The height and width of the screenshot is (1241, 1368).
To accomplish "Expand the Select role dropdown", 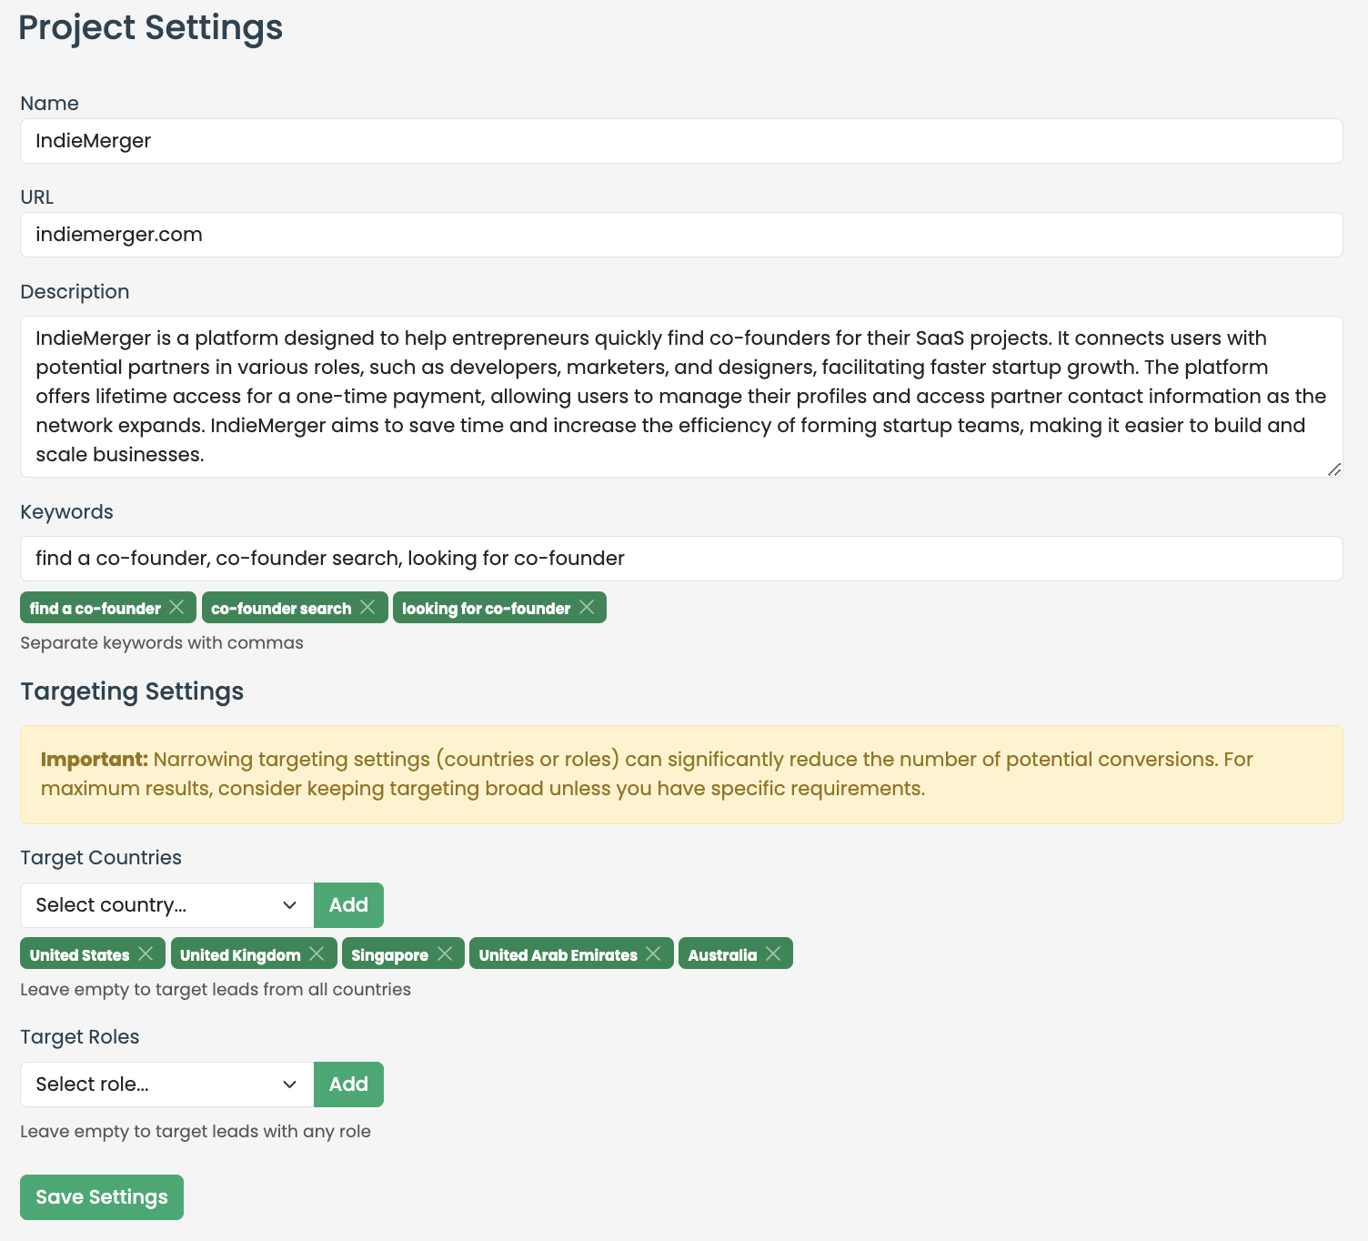I will pos(166,1085).
